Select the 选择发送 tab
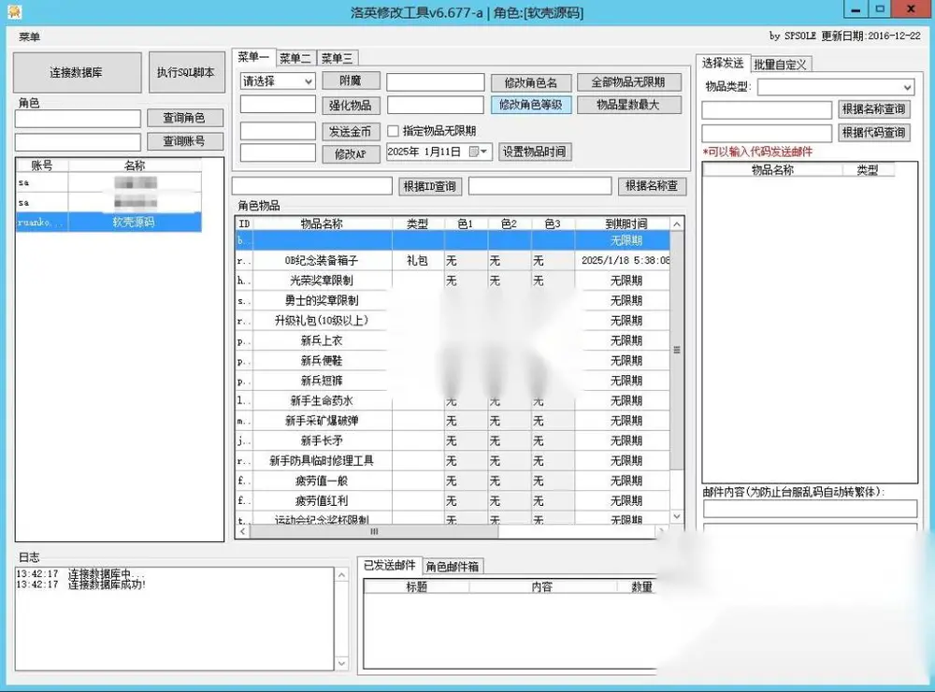Viewport: 935px width, 692px height. pyautogui.click(x=722, y=64)
